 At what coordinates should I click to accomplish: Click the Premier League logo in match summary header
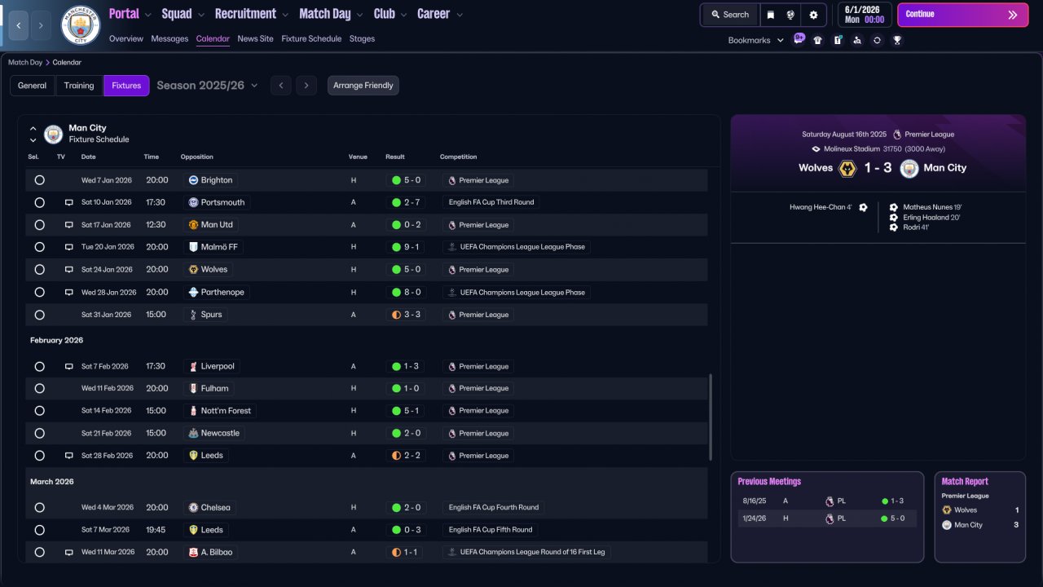point(897,135)
